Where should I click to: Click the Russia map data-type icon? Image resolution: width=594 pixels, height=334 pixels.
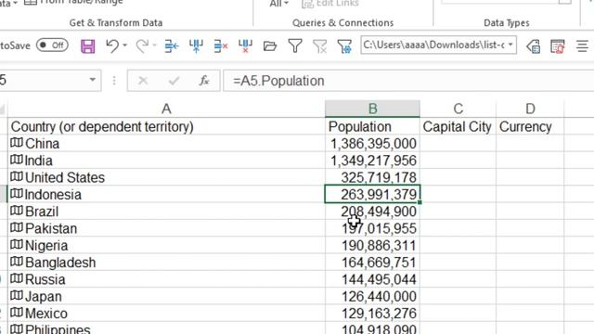tap(17, 278)
